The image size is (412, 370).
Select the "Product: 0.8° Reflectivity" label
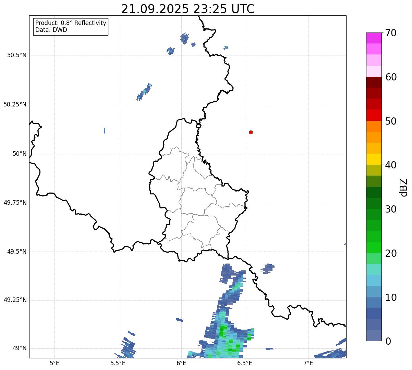71,23
